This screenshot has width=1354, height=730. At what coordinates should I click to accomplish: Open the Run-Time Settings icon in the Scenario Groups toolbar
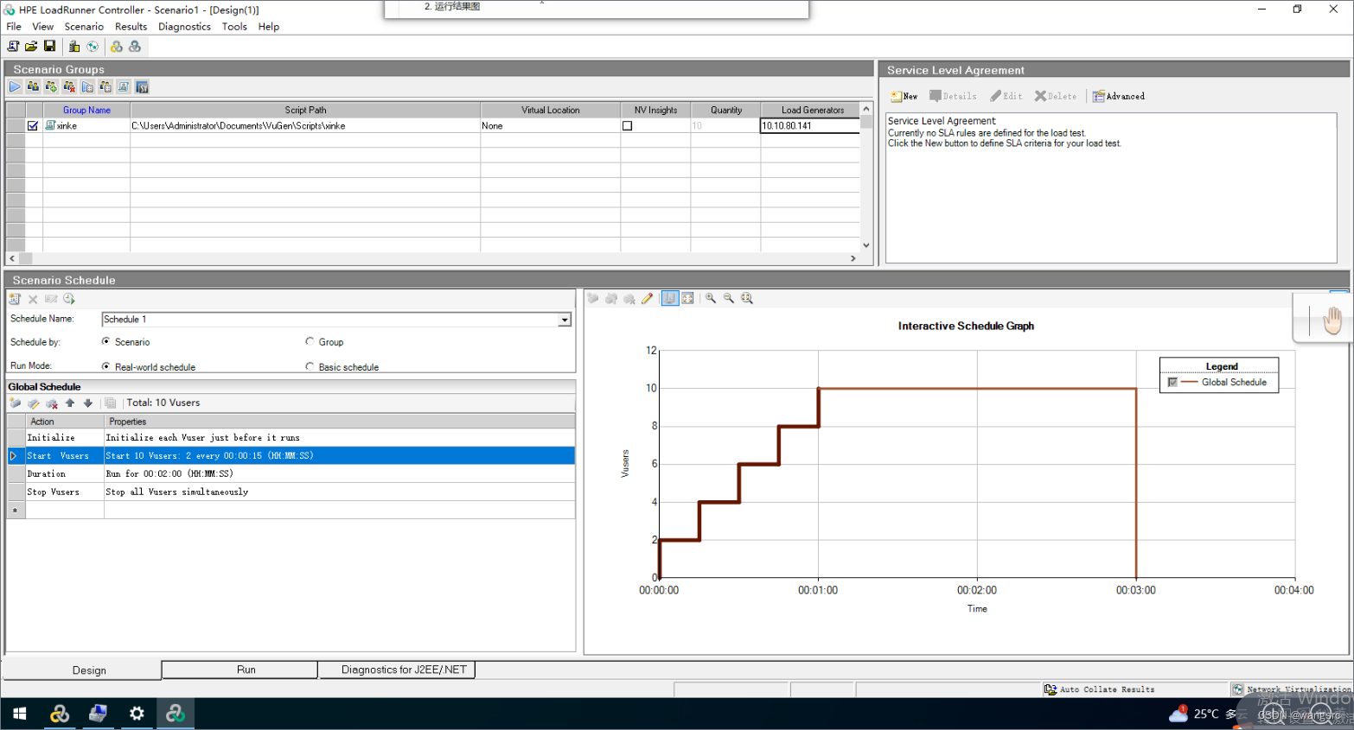click(87, 86)
